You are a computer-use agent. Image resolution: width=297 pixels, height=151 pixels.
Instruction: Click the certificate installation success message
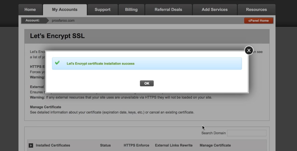click(100, 64)
